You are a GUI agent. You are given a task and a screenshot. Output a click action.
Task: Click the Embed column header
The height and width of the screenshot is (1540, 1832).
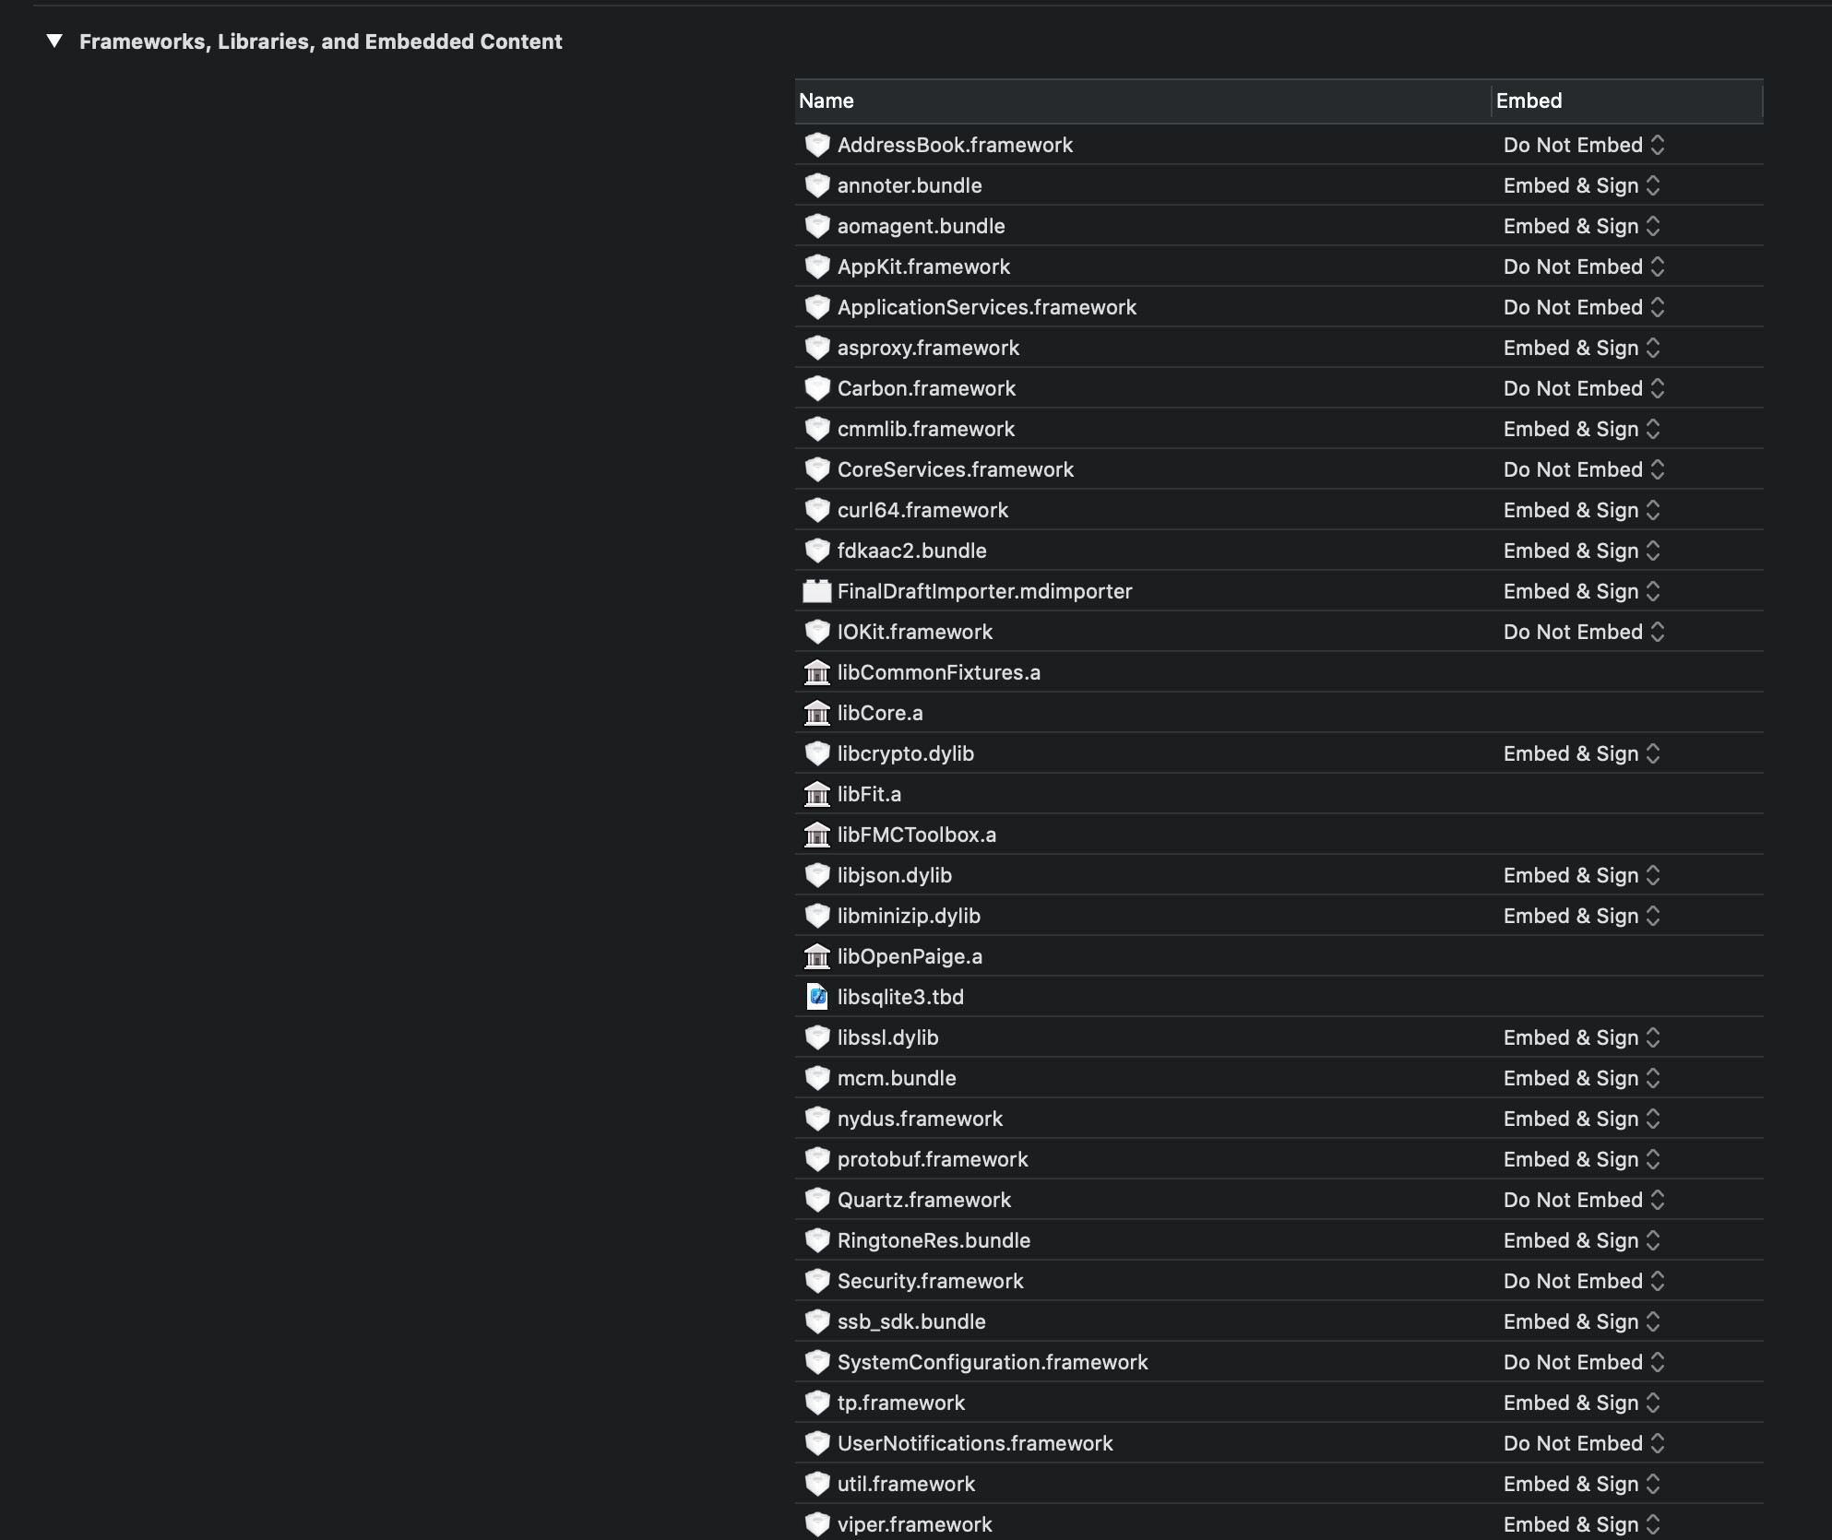[x=1627, y=101]
